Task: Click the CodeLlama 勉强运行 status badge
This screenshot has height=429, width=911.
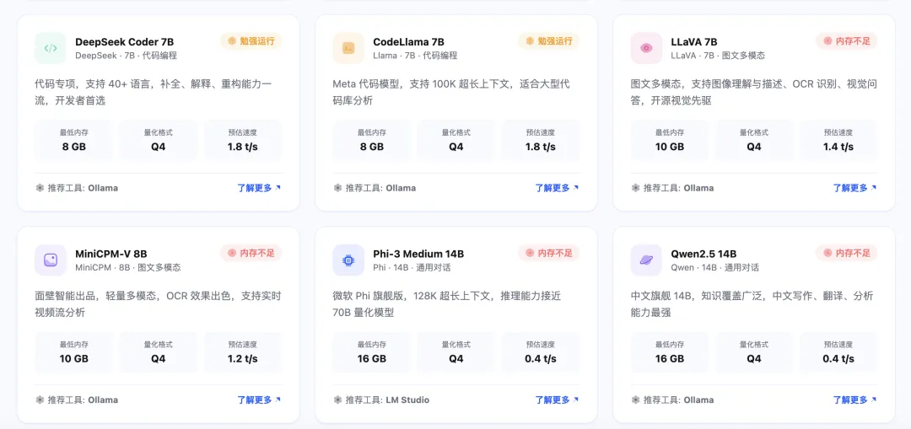Action: pos(548,40)
